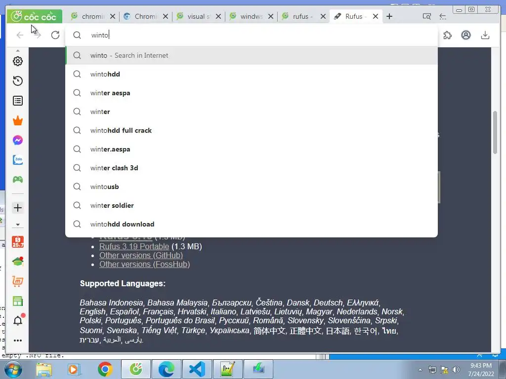Screen dimensions: 506x379
Task: Open the extensions puzzle icon
Action: (447, 35)
